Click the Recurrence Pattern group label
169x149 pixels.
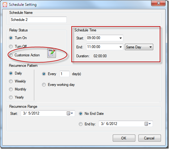click(23, 66)
